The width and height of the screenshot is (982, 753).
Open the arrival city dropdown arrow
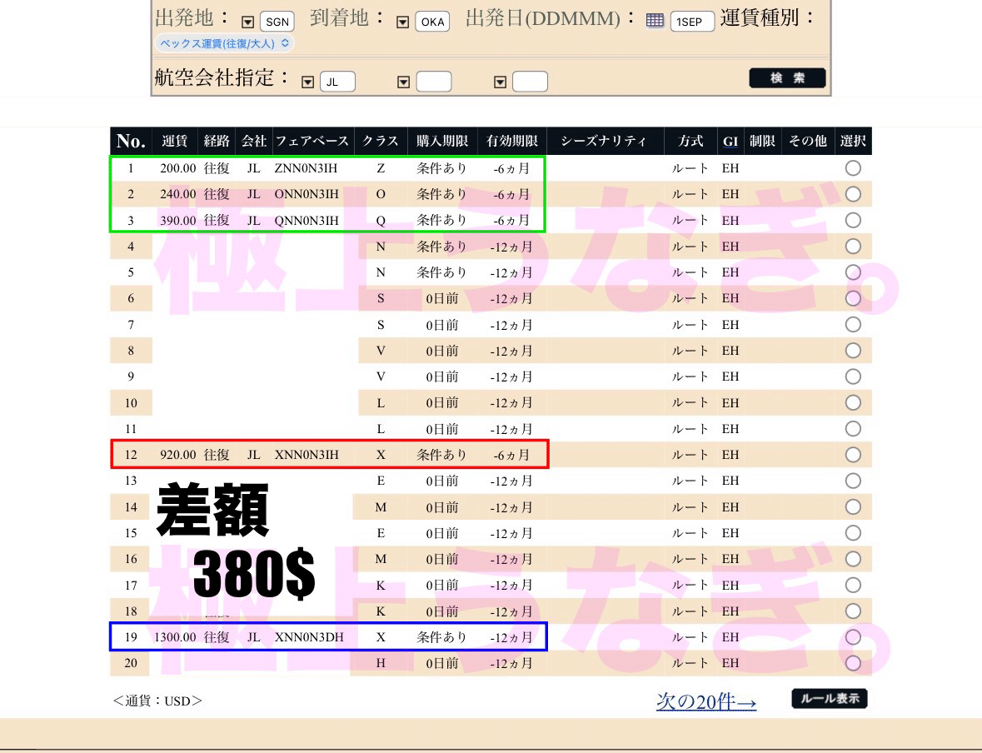(403, 22)
